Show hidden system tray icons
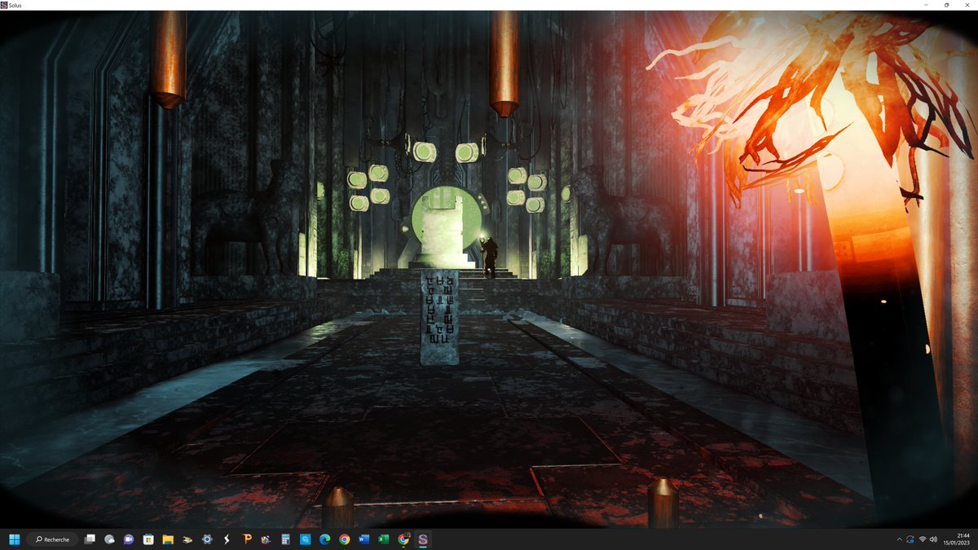This screenshot has width=978, height=550. 900,539
